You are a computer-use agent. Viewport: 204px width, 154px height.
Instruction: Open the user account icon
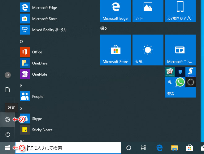pyautogui.click(x=8, y=75)
